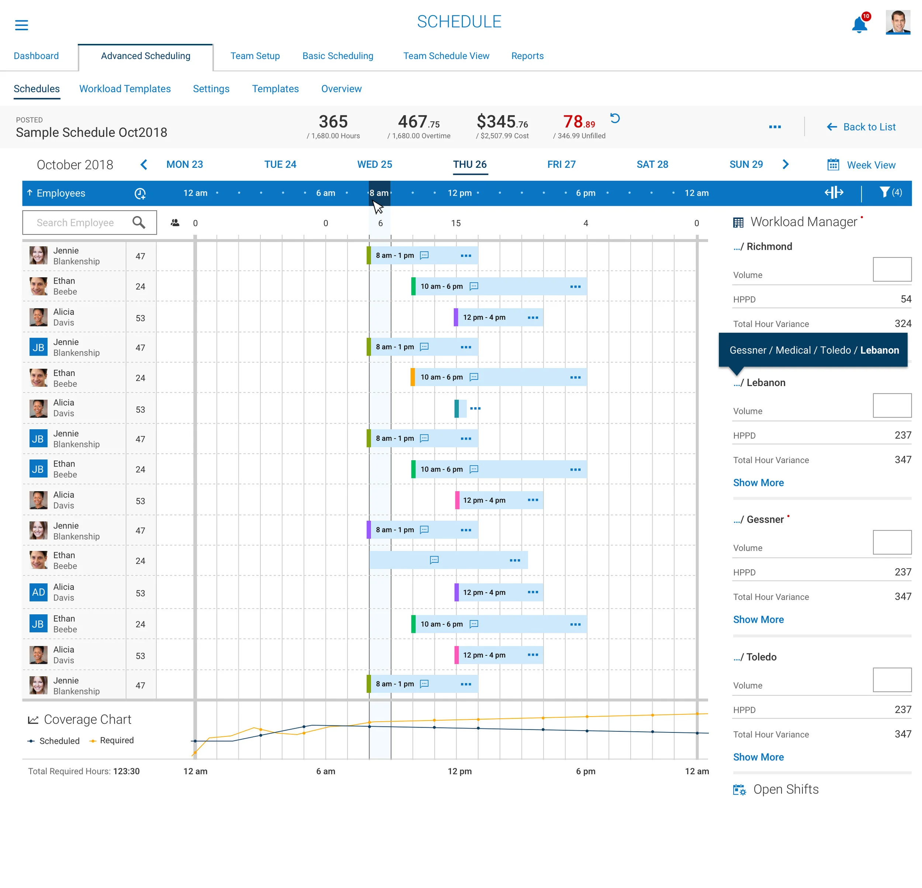Click the search magnifier icon
The height and width of the screenshot is (888, 922).
[x=138, y=222]
